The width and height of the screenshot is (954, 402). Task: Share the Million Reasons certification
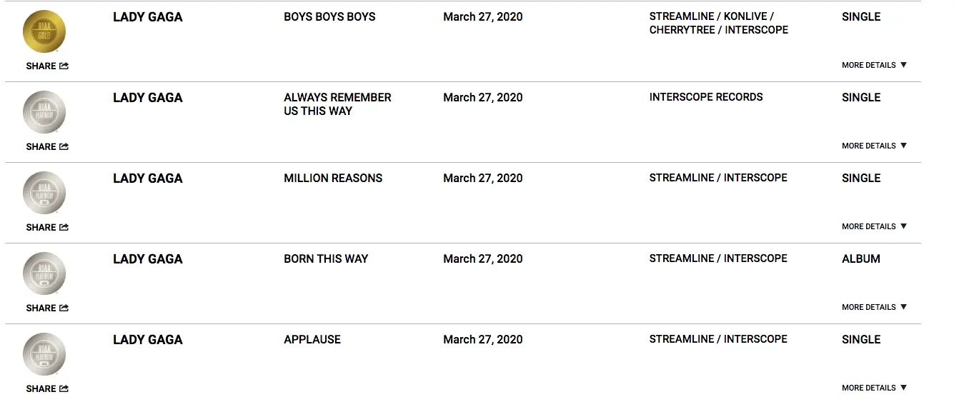(47, 227)
